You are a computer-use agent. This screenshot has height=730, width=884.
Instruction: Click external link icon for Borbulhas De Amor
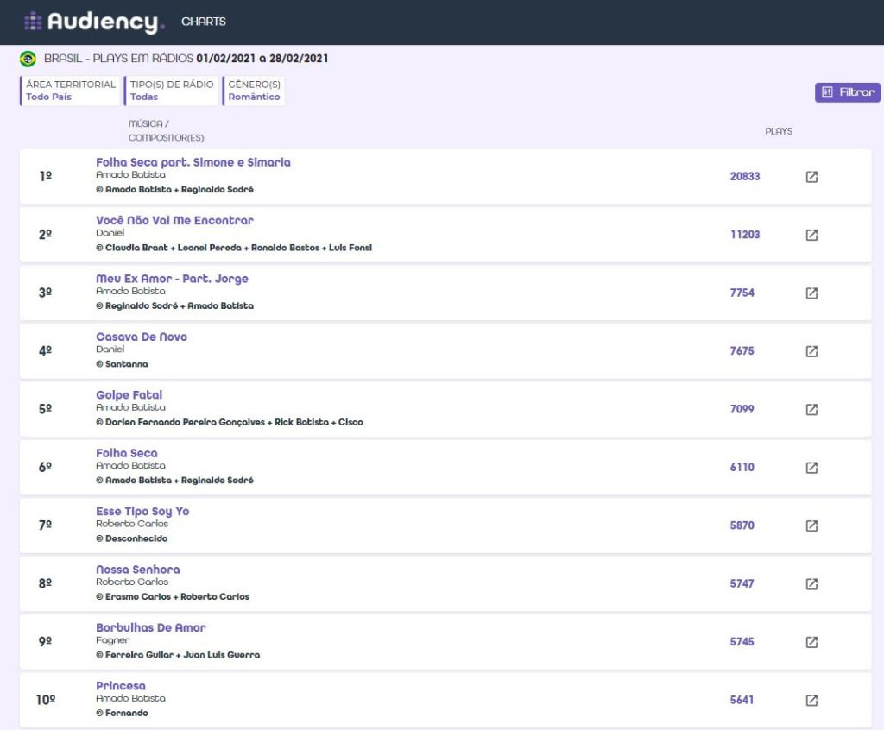click(811, 642)
